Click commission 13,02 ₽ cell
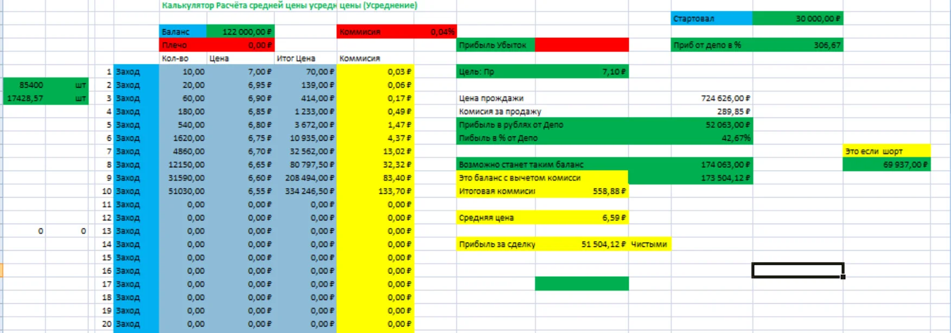This screenshot has width=951, height=333. [375, 152]
